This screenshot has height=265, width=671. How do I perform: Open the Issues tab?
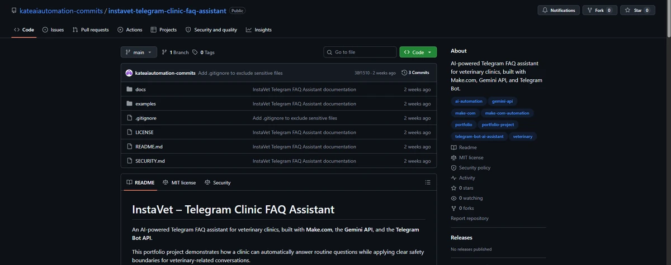53,30
